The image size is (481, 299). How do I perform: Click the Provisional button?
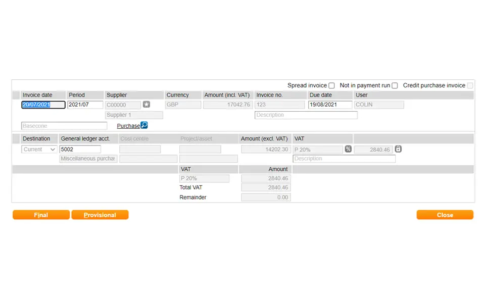[100, 215]
